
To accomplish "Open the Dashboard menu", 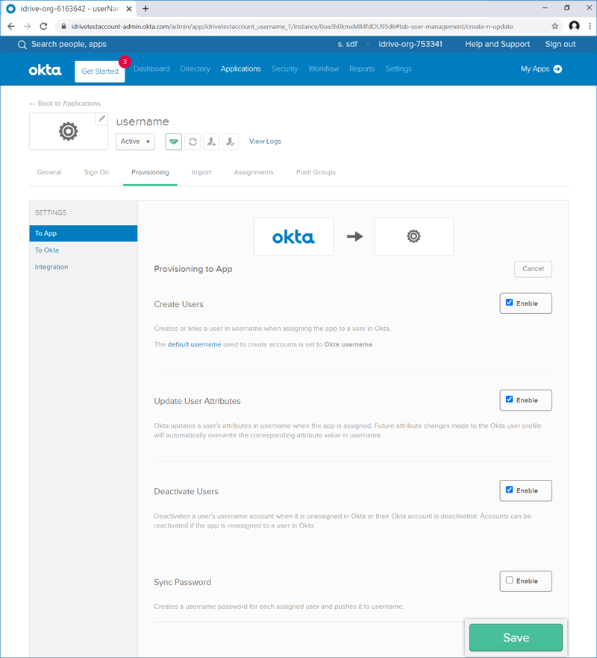I will (151, 69).
